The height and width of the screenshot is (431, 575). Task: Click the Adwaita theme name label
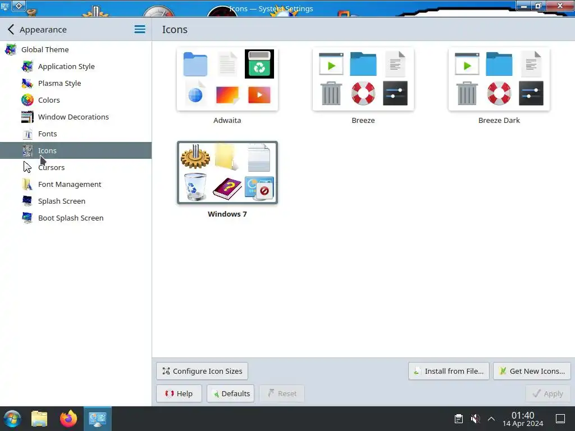point(227,120)
